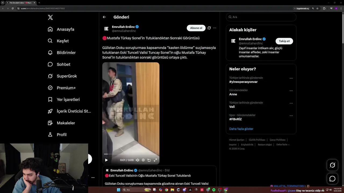This screenshot has height=193, width=344.
Task: Click the Profil person icon
Action: click(x=50, y=135)
